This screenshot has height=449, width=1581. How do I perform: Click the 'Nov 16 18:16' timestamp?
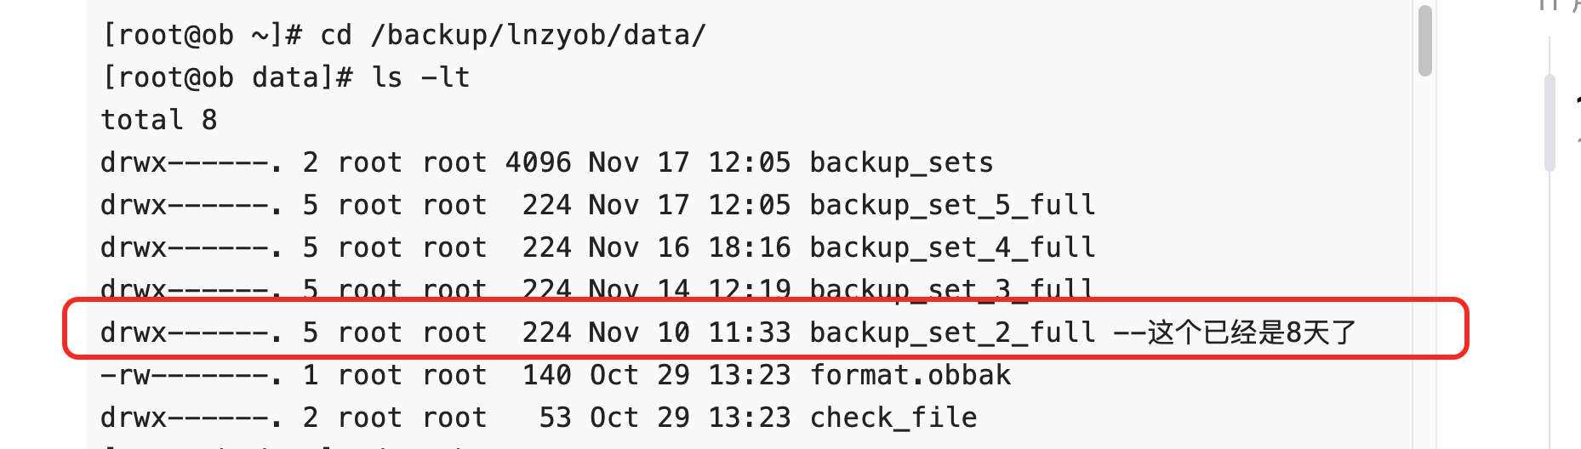(689, 247)
